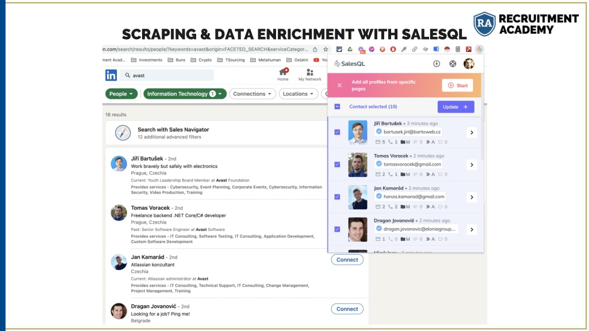Viewport: 589px width, 331px height.
Task: Click Search with Sales Navigator link
Action: coord(173,129)
